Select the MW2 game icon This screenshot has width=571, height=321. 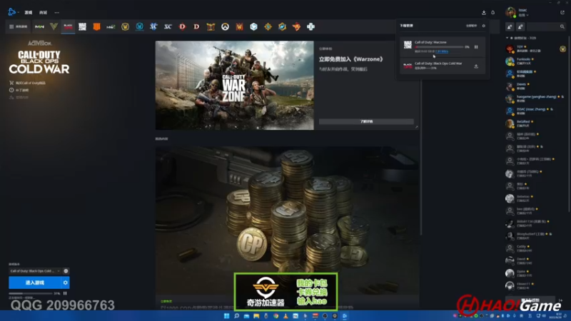click(x=111, y=26)
